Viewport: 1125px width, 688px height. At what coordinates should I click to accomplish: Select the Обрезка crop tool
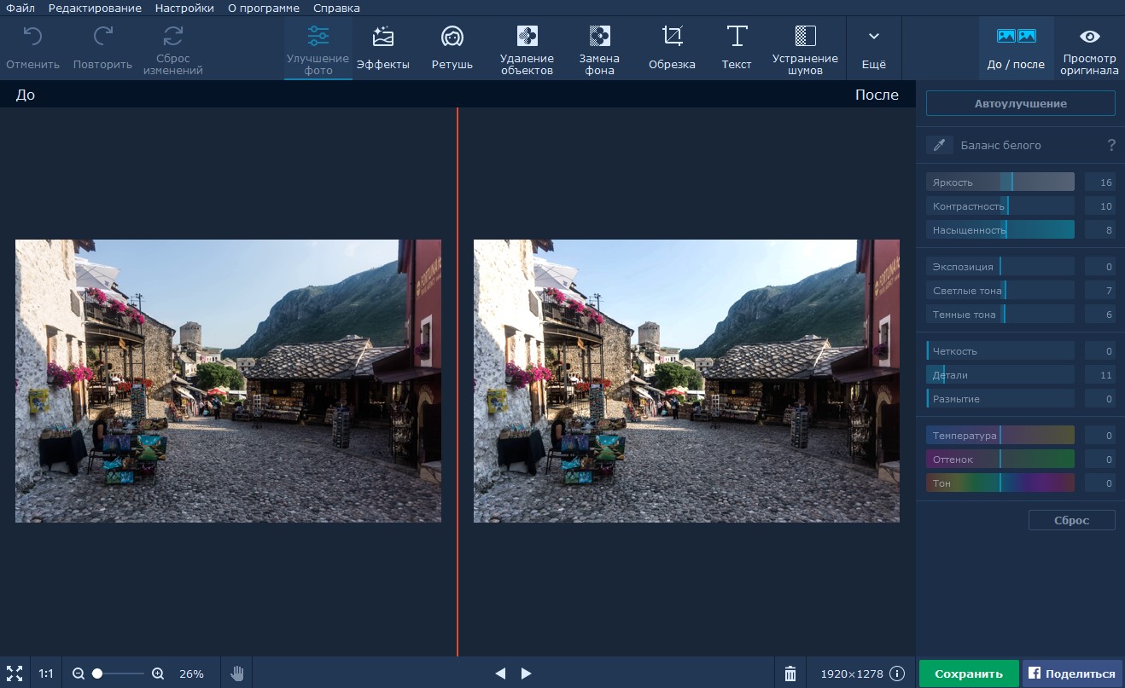(672, 48)
